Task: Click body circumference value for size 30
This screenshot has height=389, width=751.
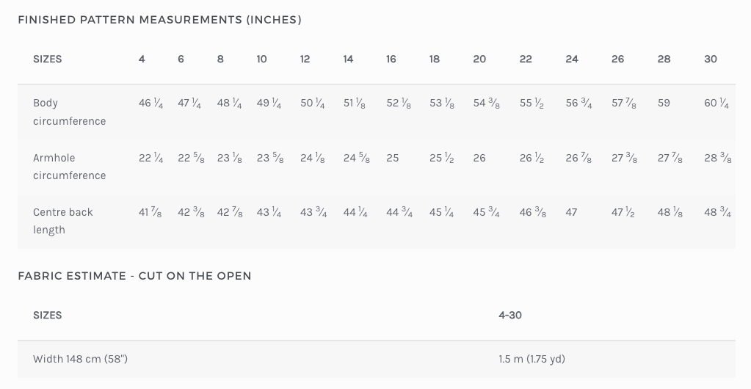Action: [x=716, y=103]
